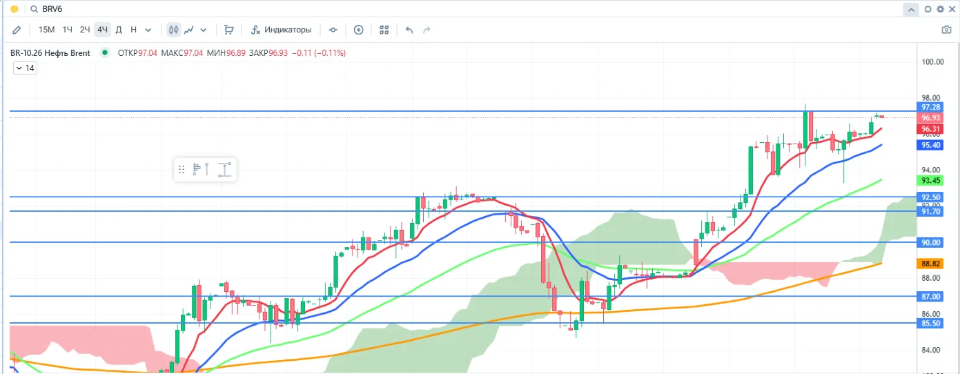
Task: Undo the last chart action
Action: click(x=409, y=30)
